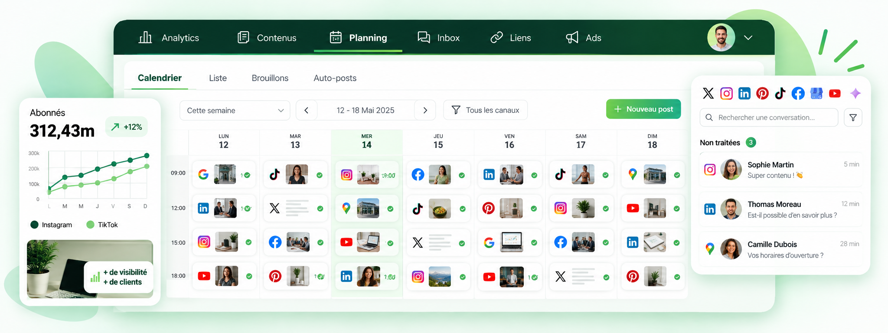Open Monday 09:00 Google post
This screenshot has width=888, height=333.
coord(224,174)
